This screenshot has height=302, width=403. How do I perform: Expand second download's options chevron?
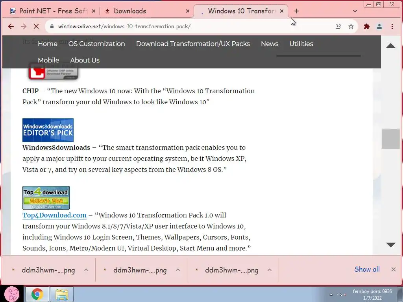coord(178,270)
